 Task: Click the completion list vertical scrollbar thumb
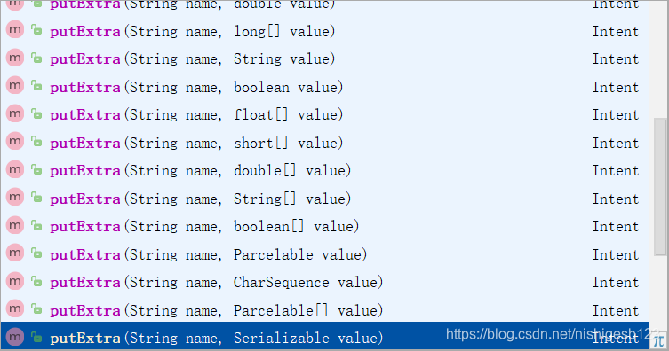(x=660, y=186)
